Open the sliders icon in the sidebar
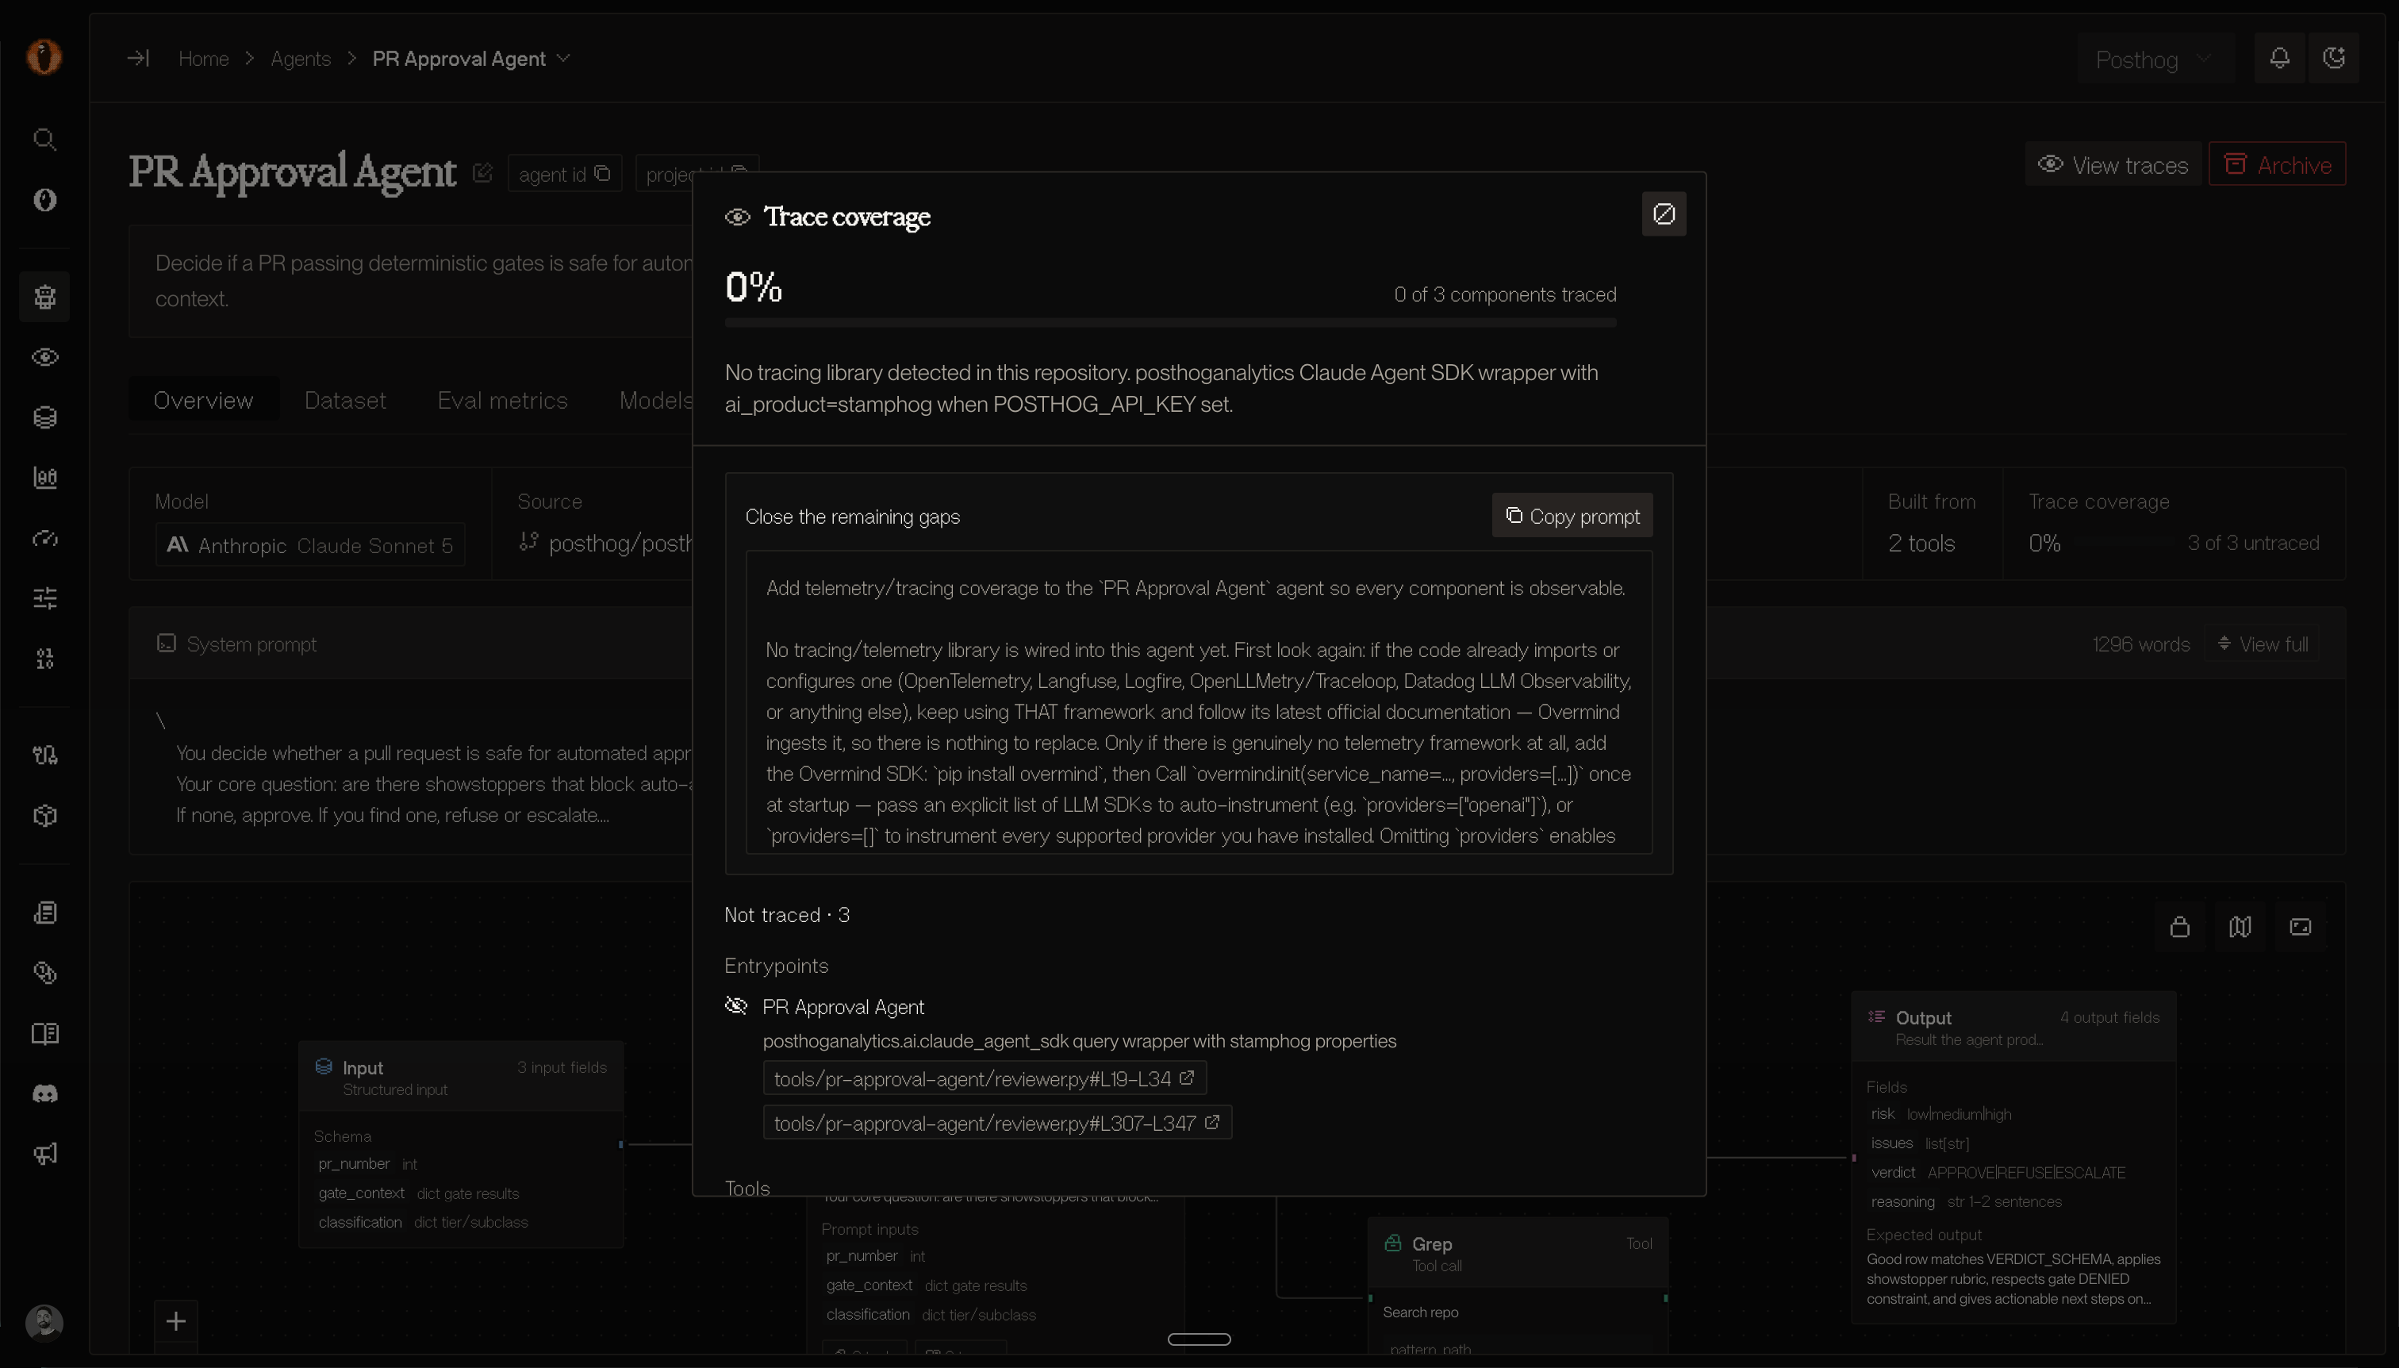This screenshot has width=2399, height=1368. click(45, 598)
